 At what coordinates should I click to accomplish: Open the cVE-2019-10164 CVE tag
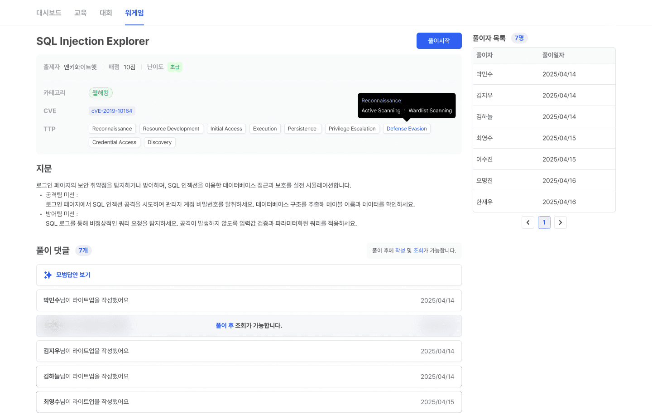tap(112, 111)
